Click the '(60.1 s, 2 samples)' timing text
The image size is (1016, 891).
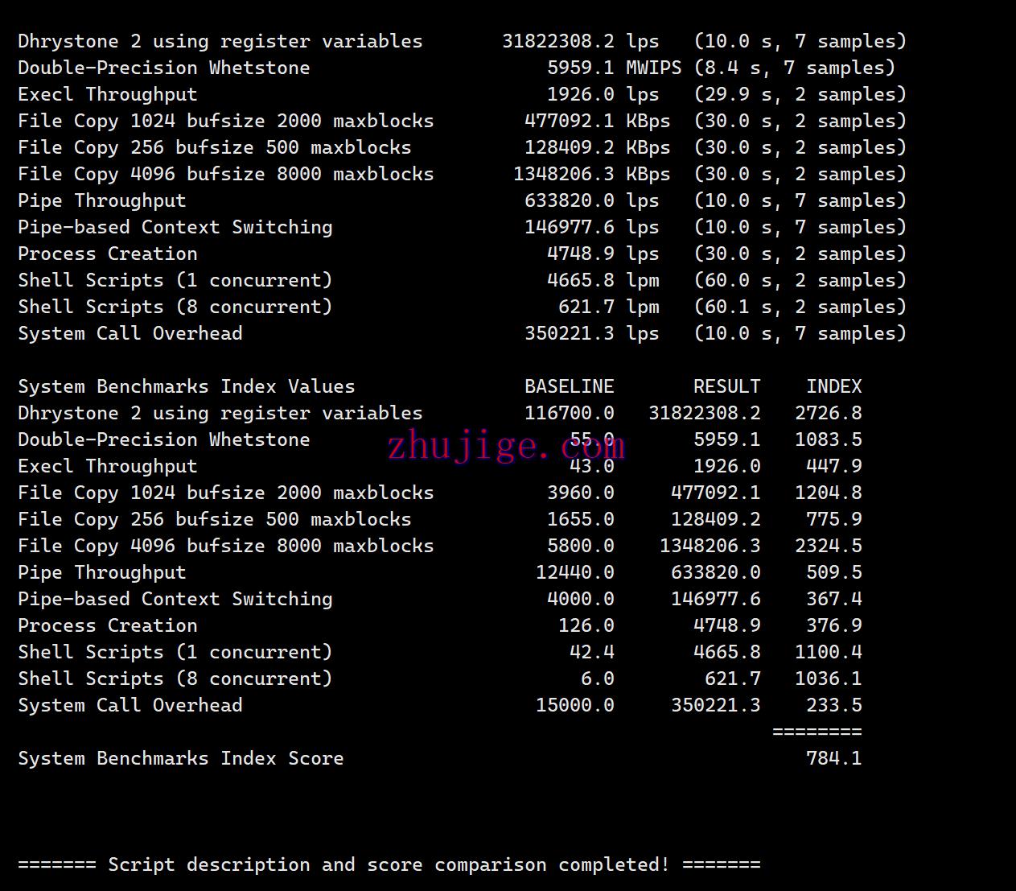(800, 307)
